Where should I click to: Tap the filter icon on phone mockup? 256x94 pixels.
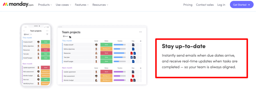point(47,34)
